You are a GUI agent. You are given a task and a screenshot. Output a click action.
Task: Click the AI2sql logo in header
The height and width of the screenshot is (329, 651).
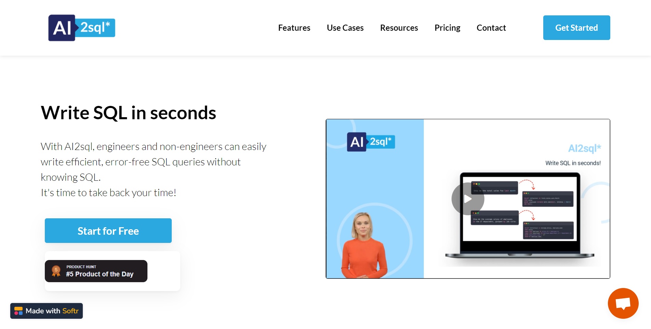[82, 28]
